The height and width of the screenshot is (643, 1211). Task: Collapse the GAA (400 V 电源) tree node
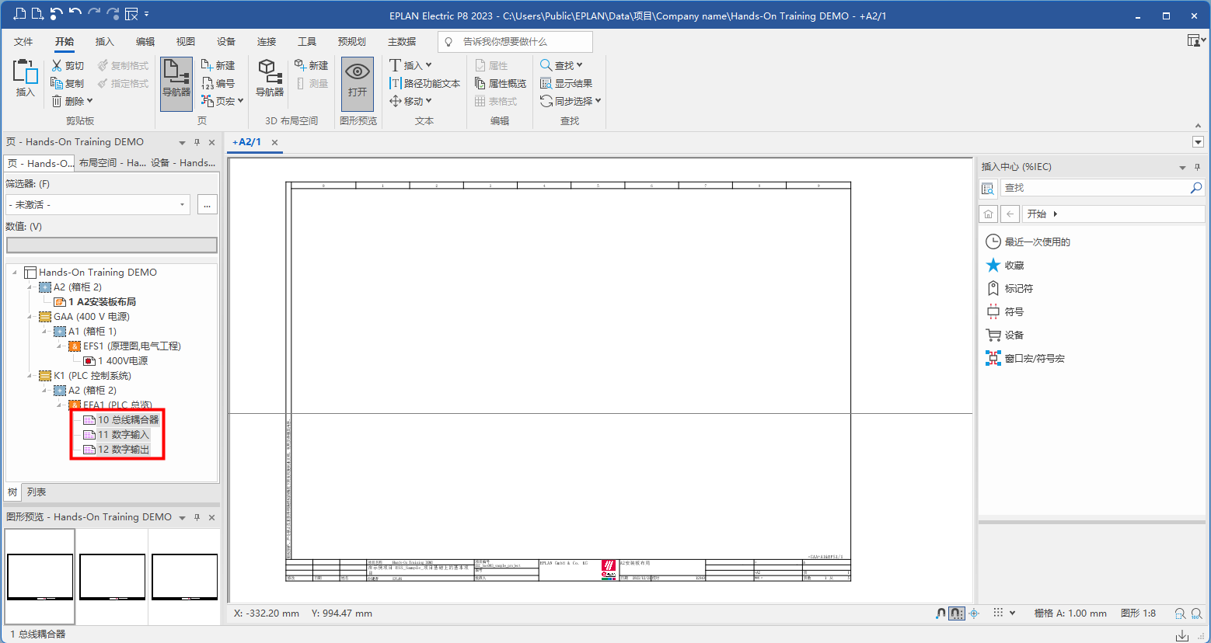click(x=30, y=317)
